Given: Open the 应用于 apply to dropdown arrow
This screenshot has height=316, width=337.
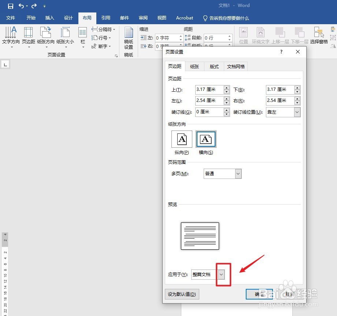Looking at the screenshot, I should [x=221, y=275].
